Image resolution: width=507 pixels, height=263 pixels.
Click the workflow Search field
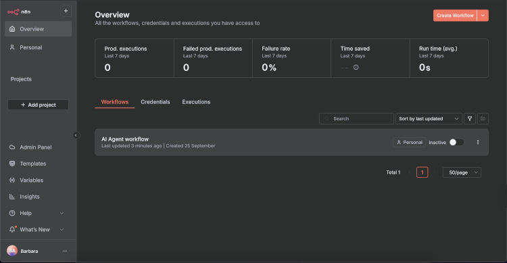point(356,119)
